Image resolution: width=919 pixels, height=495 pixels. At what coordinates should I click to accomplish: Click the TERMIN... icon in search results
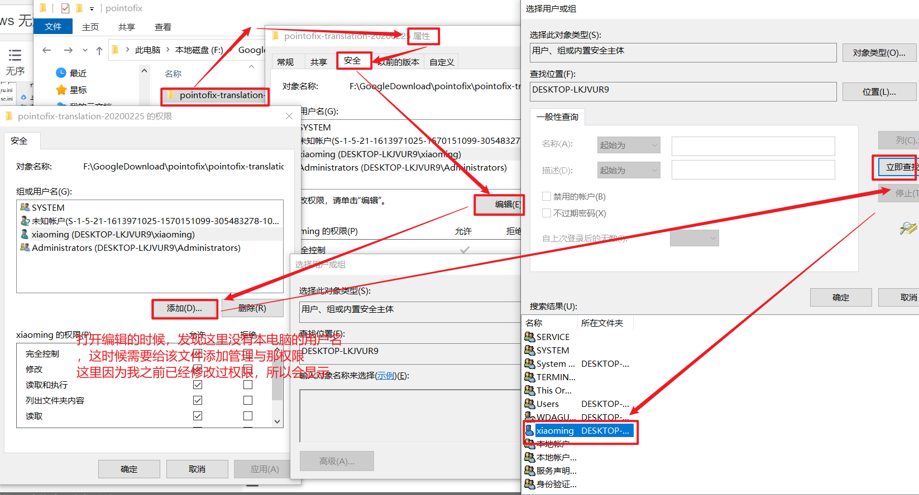click(x=530, y=377)
